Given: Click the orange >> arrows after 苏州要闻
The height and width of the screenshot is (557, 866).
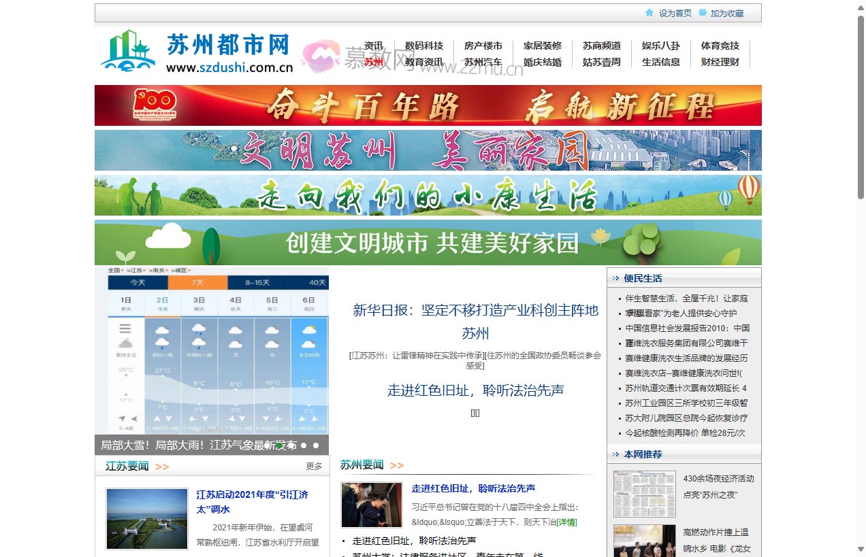Looking at the screenshot, I should coord(397,465).
